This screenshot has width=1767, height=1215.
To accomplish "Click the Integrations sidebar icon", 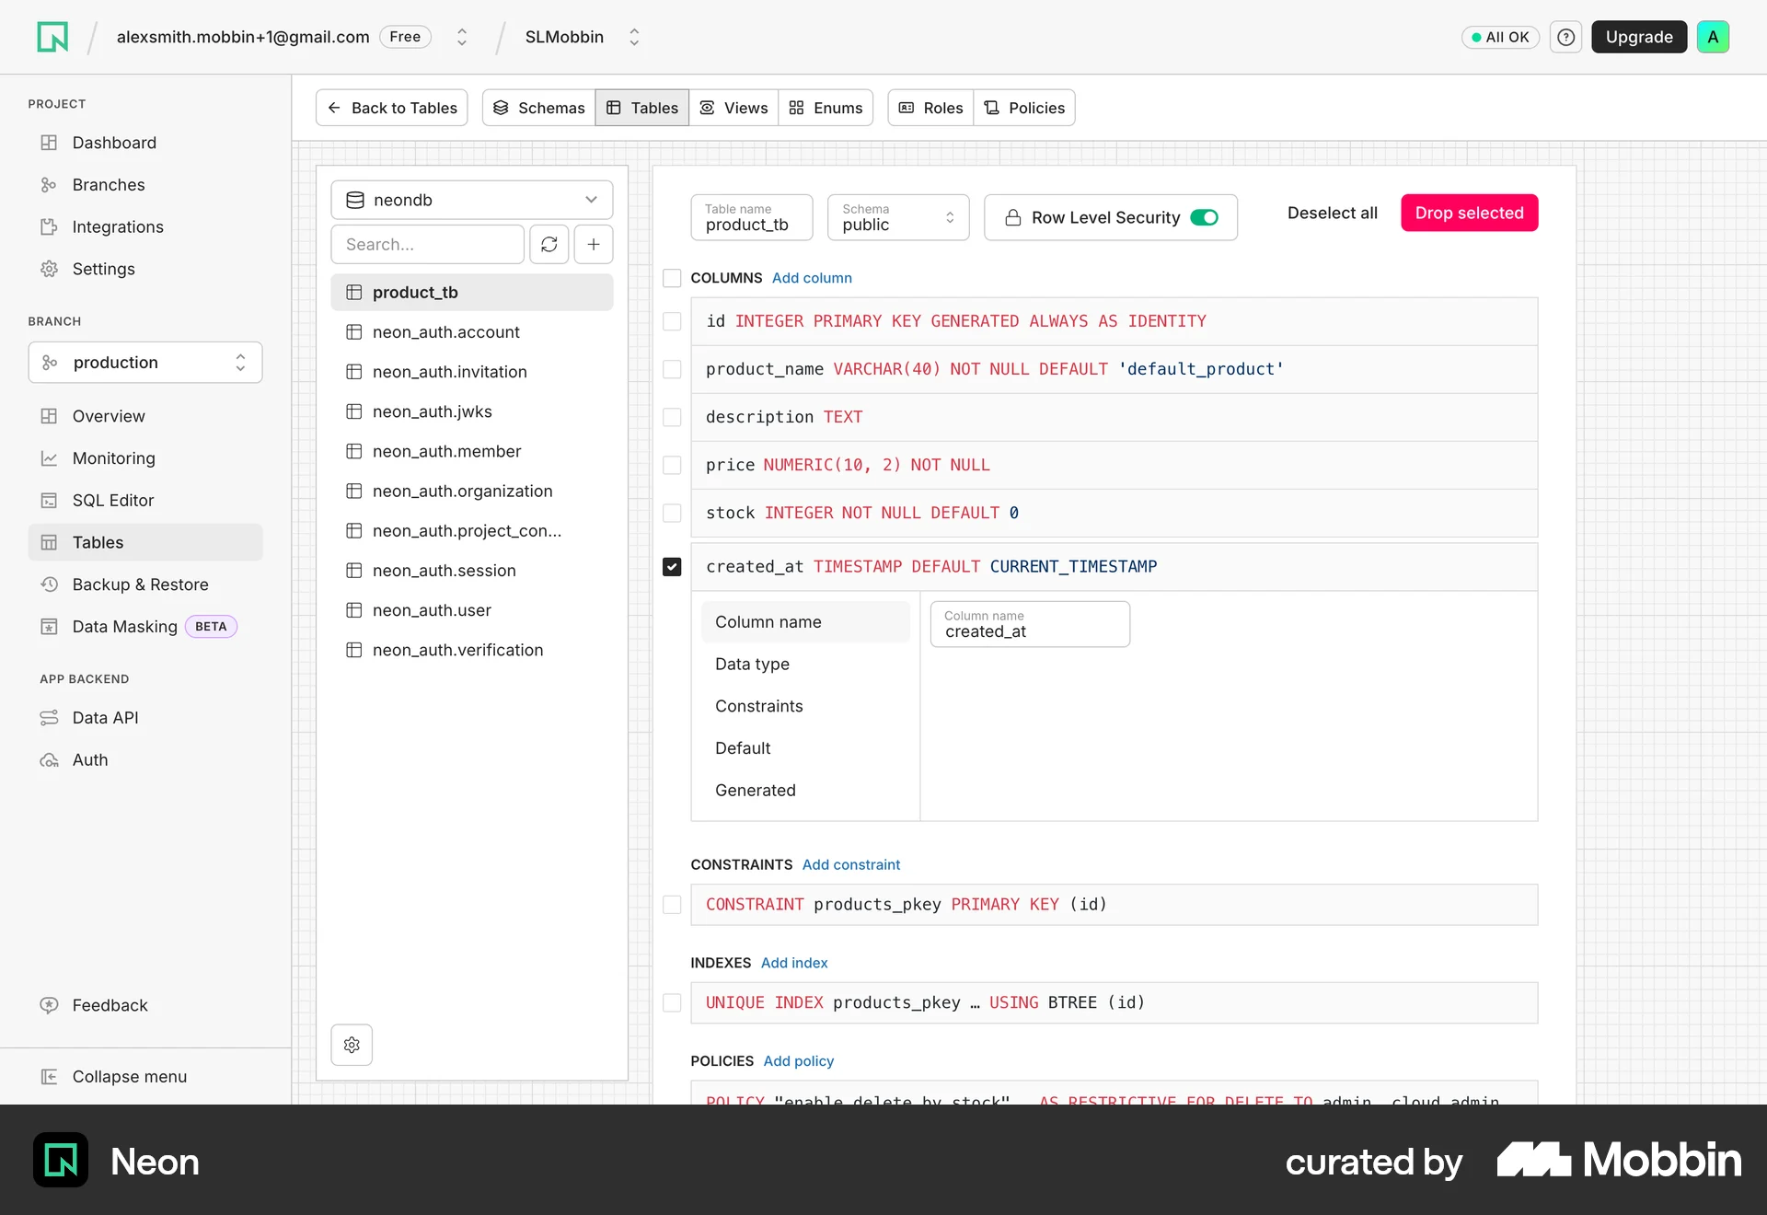I will click(x=49, y=226).
